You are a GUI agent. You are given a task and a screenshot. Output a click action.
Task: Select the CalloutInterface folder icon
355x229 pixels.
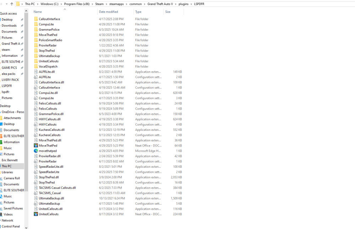[x=36, y=19]
